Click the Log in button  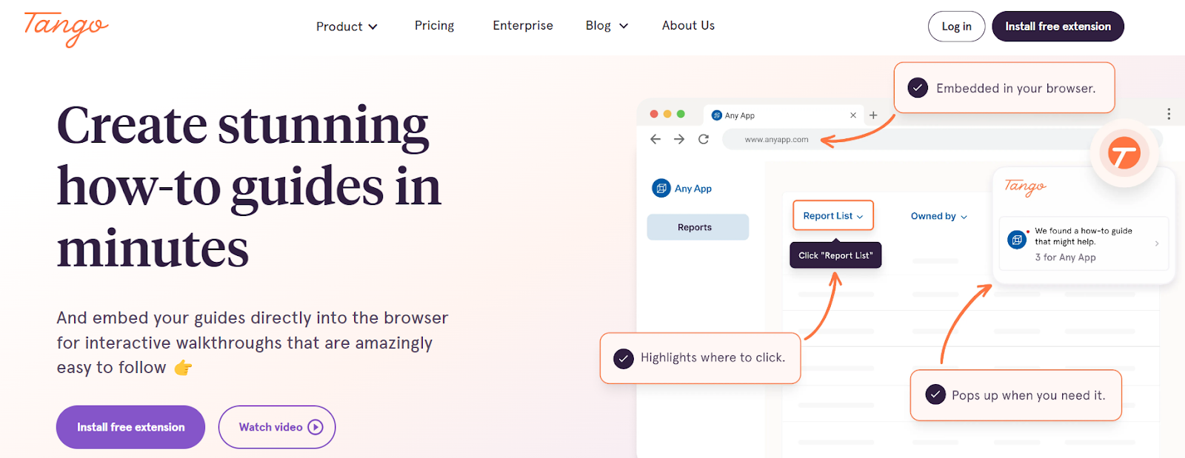(x=956, y=27)
